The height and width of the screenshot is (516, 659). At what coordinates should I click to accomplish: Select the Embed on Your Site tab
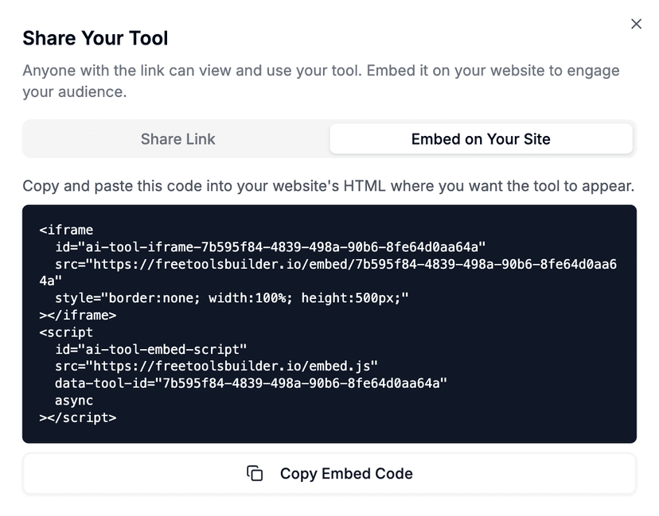click(x=481, y=138)
